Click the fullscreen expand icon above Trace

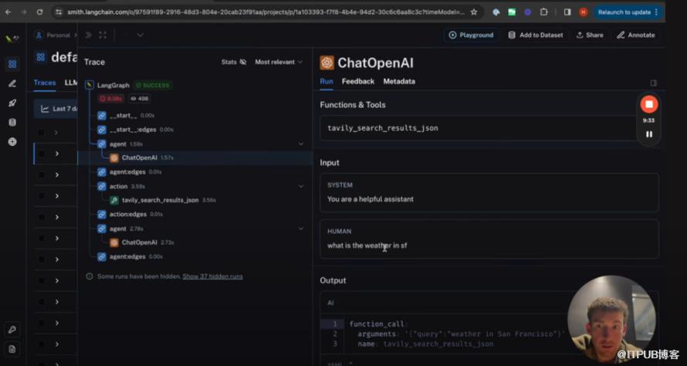pyautogui.click(x=103, y=35)
